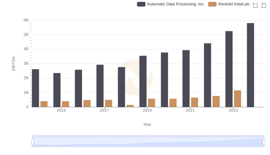
Task: Click the Year x-axis title
Action: [x=147, y=124]
